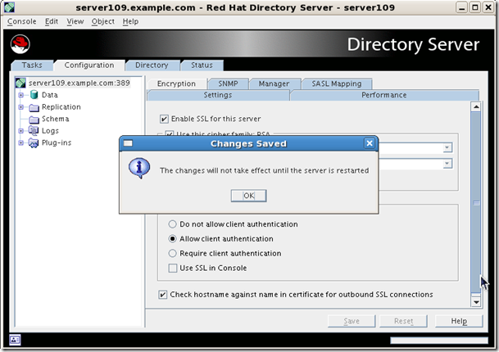Screen dimensions: 499x352
Task: Expand the Replication tree node
Action: click(x=21, y=107)
